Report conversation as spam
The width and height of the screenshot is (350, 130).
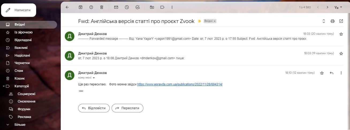click(x=91, y=7)
